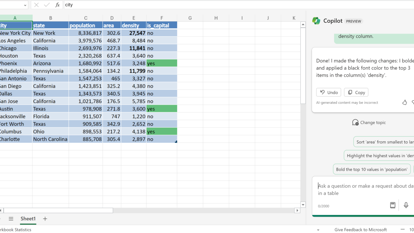Click the microphone icon in Copilot

tap(406, 205)
